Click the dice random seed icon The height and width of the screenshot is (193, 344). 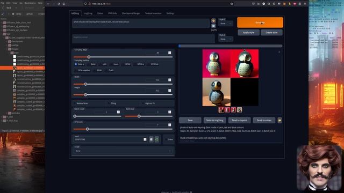click(x=152, y=139)
